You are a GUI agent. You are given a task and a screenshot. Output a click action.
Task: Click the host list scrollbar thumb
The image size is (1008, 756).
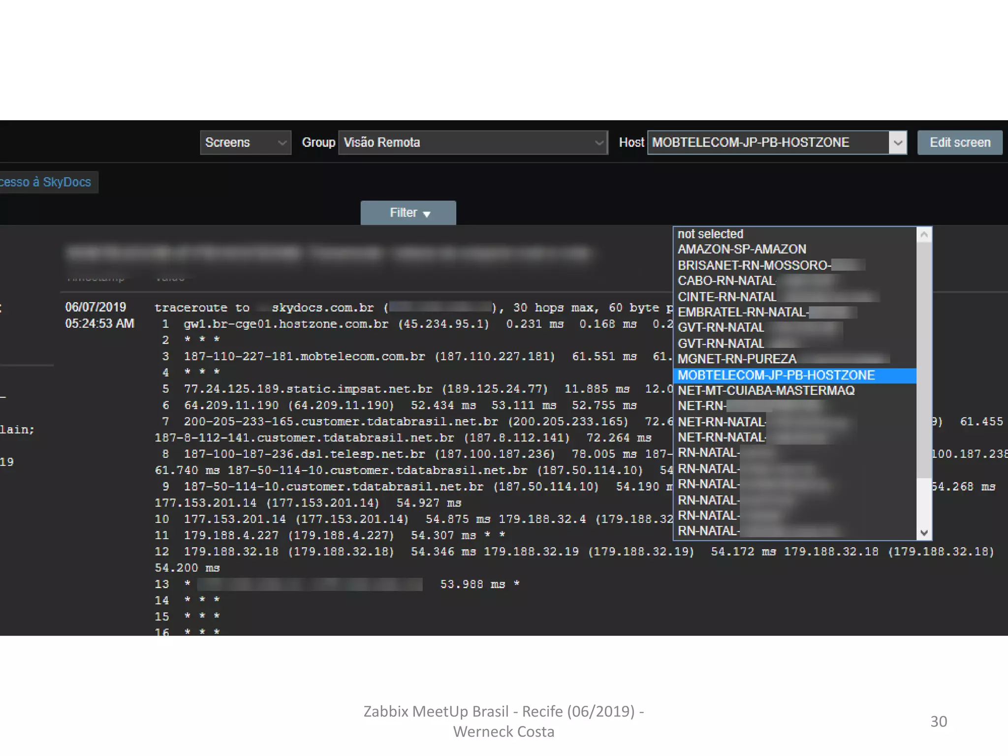point(924,359)
